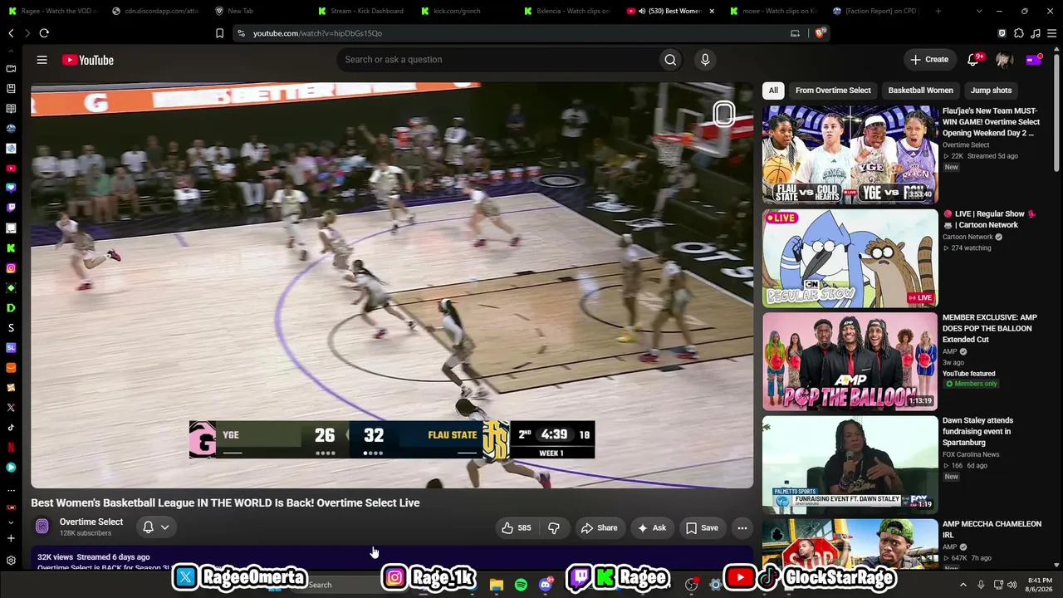Image resolution: width=1063 pixels, height=598 pixels.
Task: Expand notification options chevron beside bell
Action: coord(164,527)
